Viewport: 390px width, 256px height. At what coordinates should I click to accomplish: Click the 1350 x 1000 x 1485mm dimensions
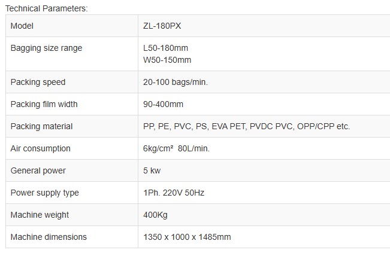[187, 237]
